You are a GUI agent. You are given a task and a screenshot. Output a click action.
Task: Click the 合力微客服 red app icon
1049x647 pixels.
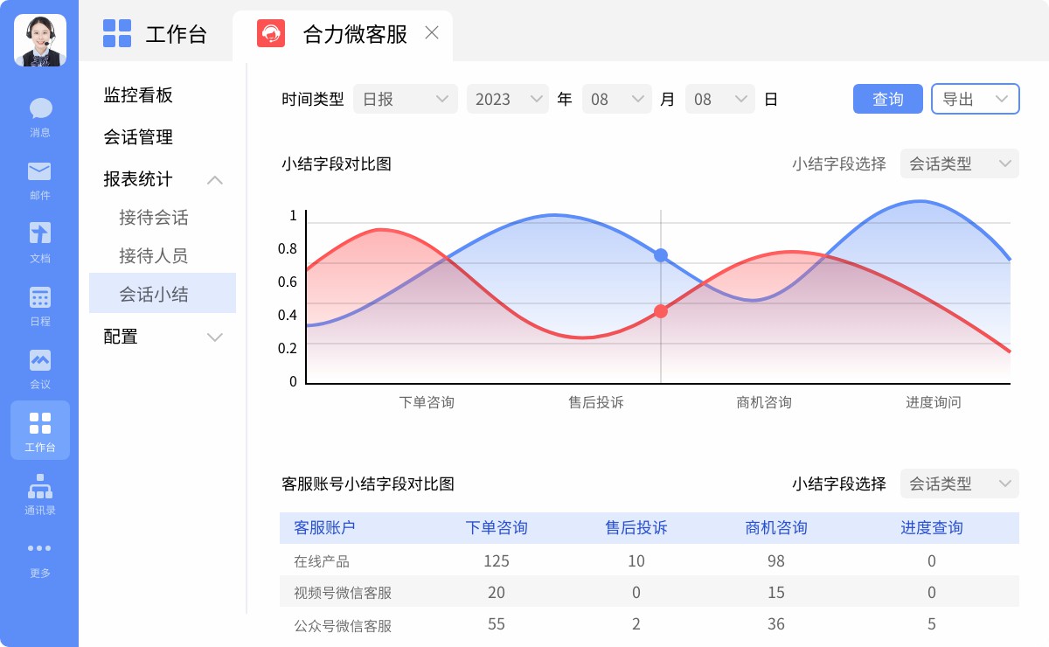[x=271, y=34]
